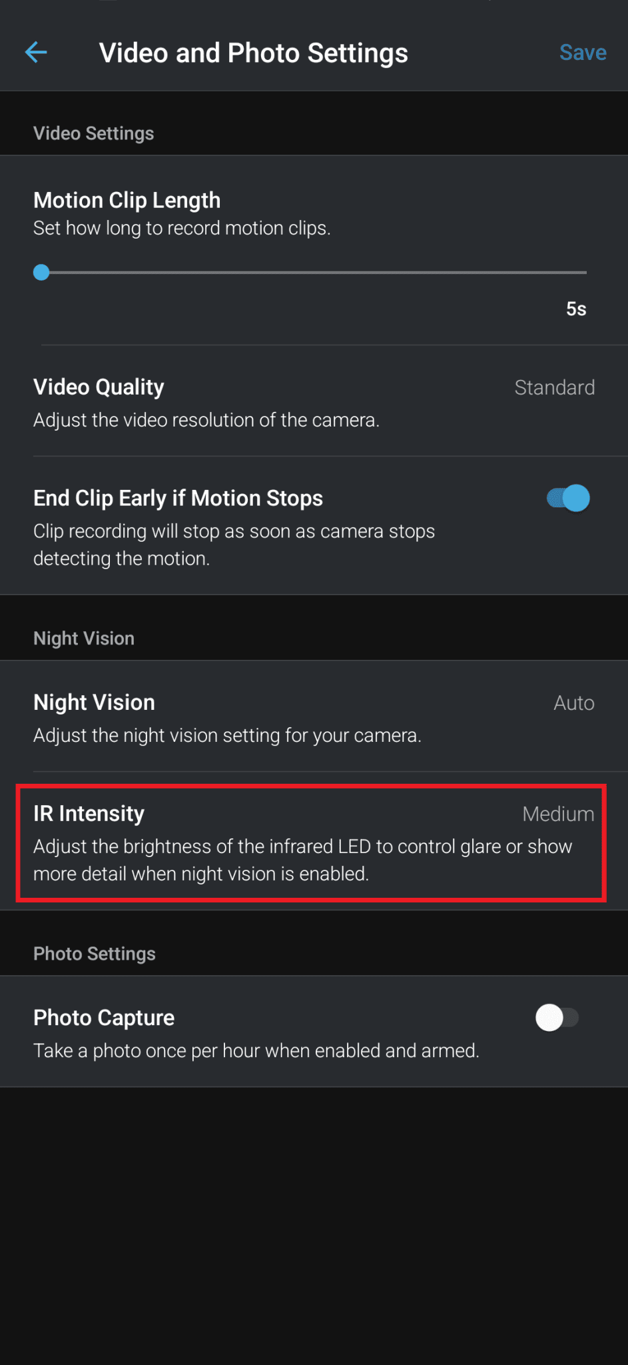Tap the IR Intensity description text
Image resolution: width=628 pixels, height=1365 pixels.
pos(303,860)
